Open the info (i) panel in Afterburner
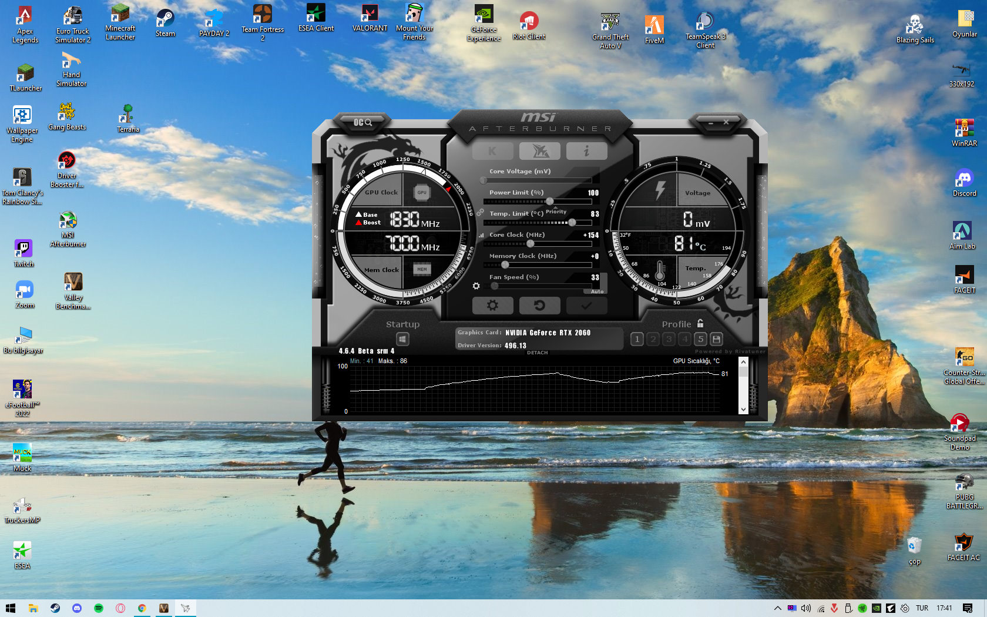Image resolution: width=987 pixels, height=617 pixels. [586, 151]
